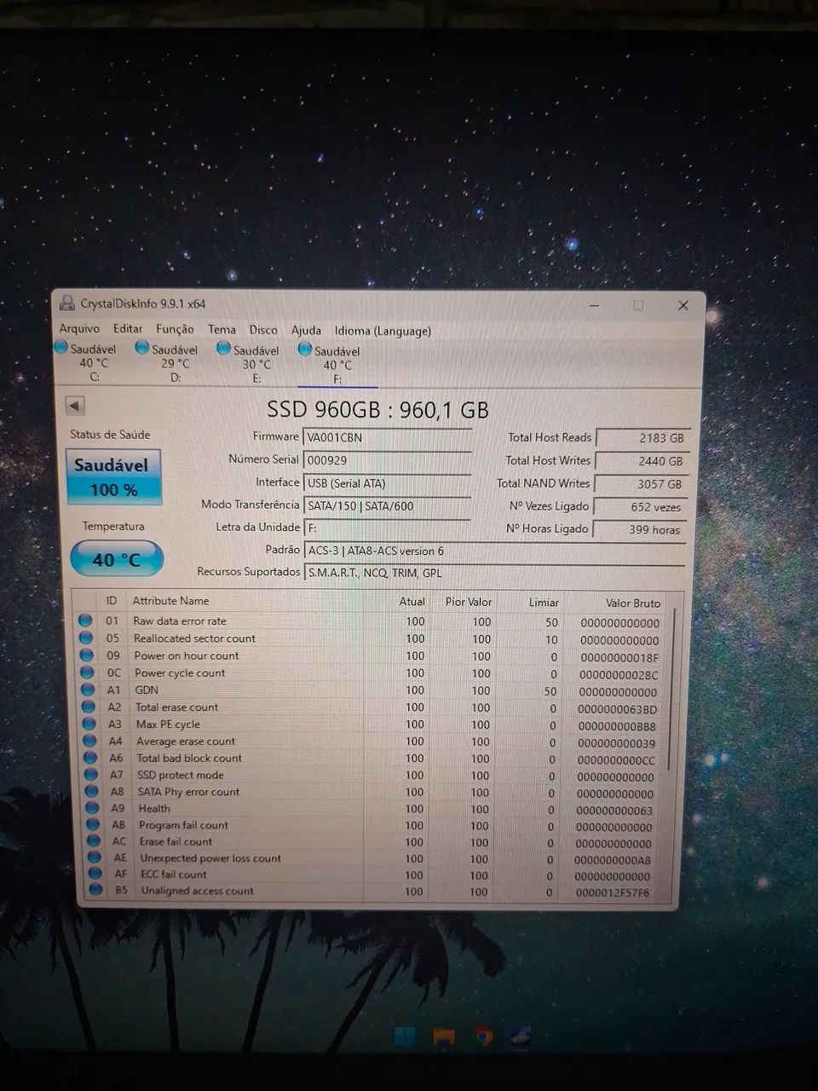This screenshot has width=818, height=1091.
Task: Click the Total Host Reads value 2183 GB
Action: 642,438
